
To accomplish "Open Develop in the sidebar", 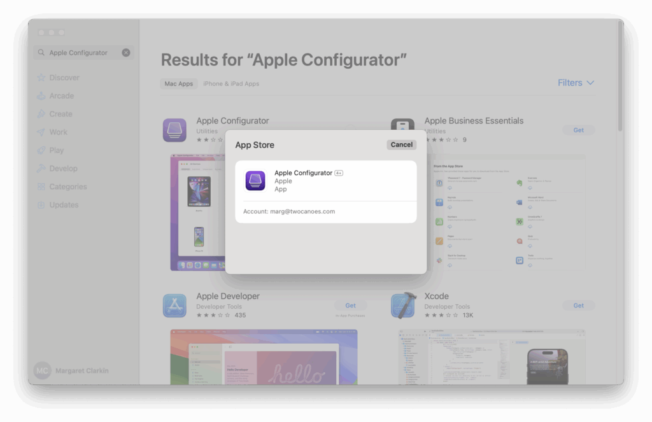I will click(x=63, y=169).
